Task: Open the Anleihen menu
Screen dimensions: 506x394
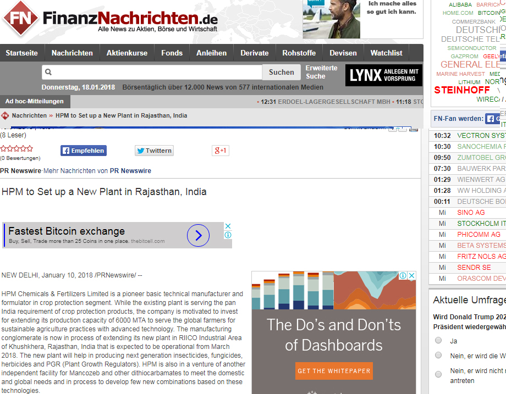Action: tap(211, 53)
